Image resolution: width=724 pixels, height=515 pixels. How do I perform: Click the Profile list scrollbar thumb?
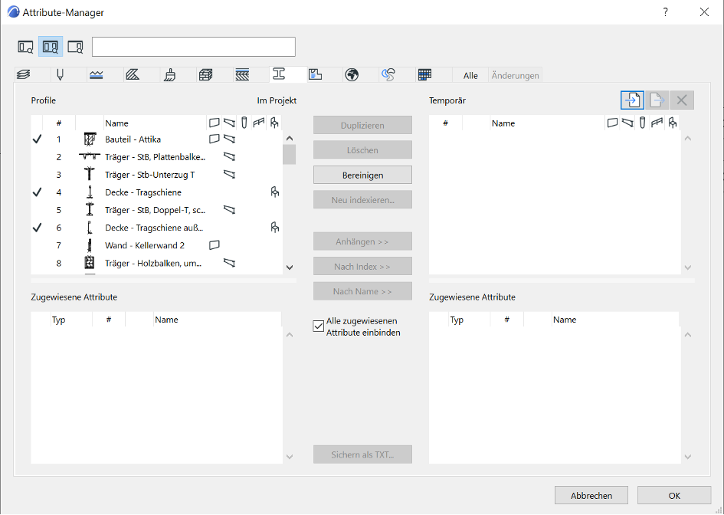(x=290, y=154)
